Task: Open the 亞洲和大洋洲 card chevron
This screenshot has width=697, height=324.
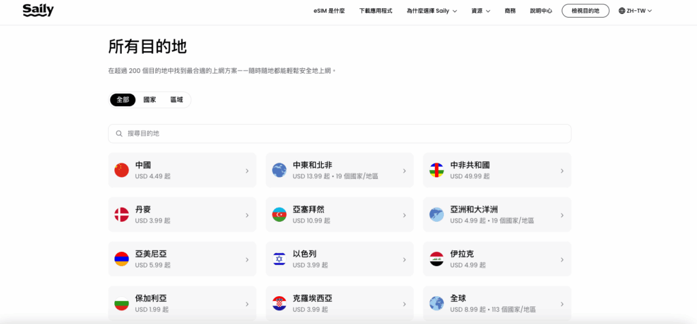Action: tap(562, 215)
